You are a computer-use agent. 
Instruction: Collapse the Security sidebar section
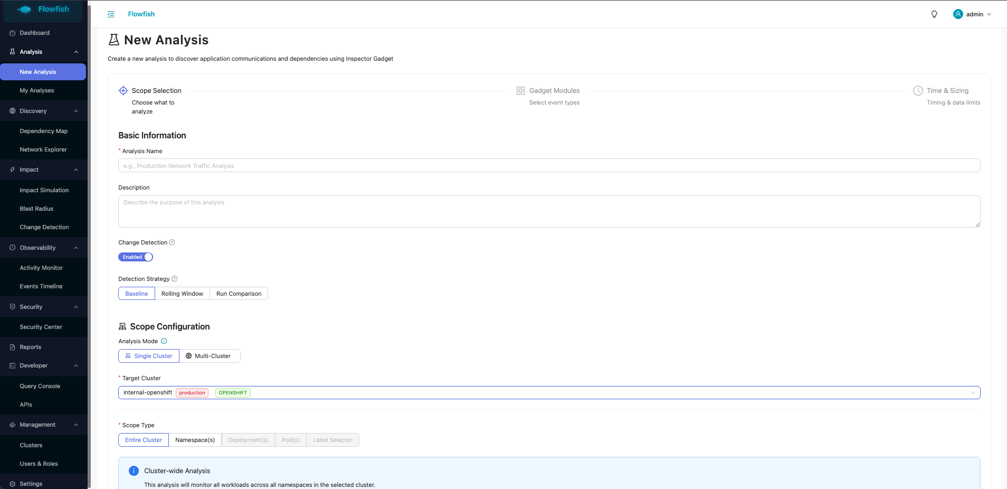76,307
